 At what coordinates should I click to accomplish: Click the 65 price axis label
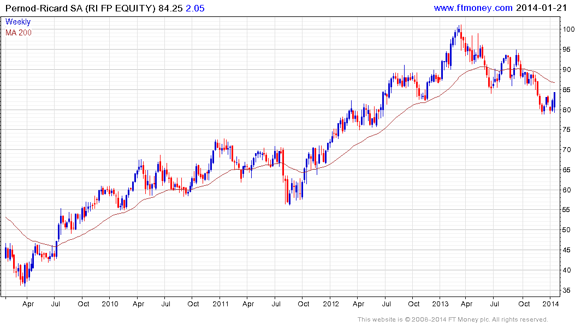[567, 170]
